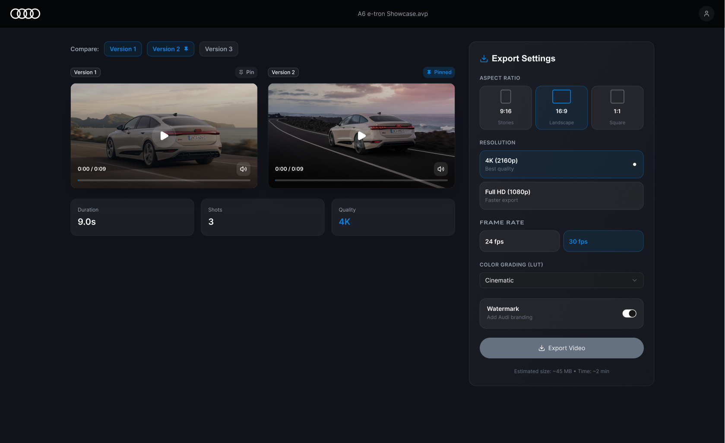The width and height of the screenshot is (725, 443).
Task: Set frame rate to 30 fps
Action: click(603, 241)
